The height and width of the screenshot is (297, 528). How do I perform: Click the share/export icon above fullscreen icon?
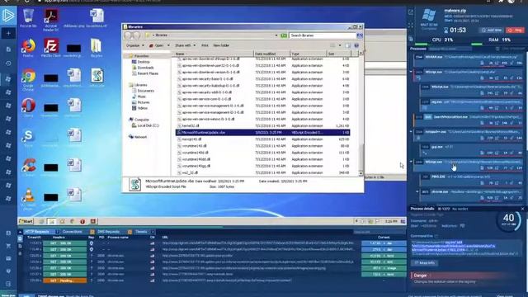coord(411,12)
